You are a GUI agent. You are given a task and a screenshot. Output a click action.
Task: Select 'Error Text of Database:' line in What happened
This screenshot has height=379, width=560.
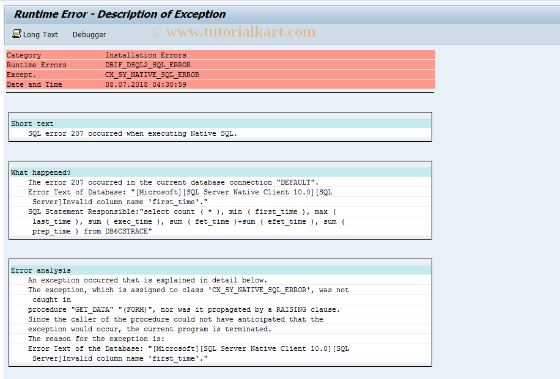pos(180,192)
